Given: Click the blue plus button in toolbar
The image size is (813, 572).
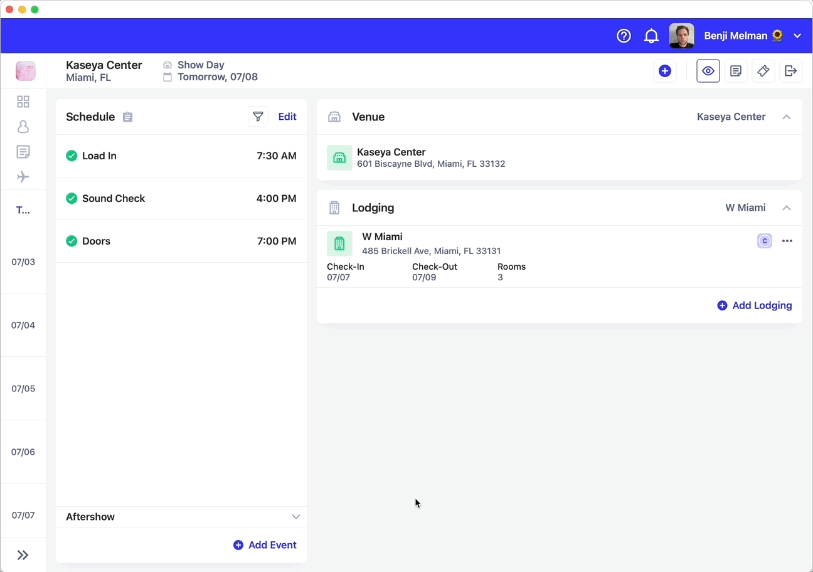Looking at the screenshot, I should [665, 71].
